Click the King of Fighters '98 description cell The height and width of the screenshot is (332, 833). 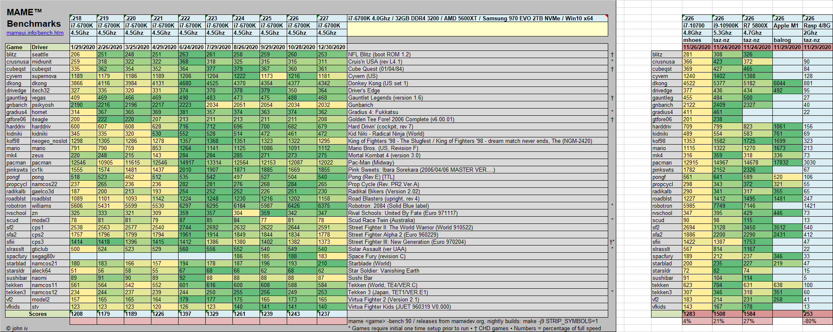pyautogui.click(x=477, y=141)
